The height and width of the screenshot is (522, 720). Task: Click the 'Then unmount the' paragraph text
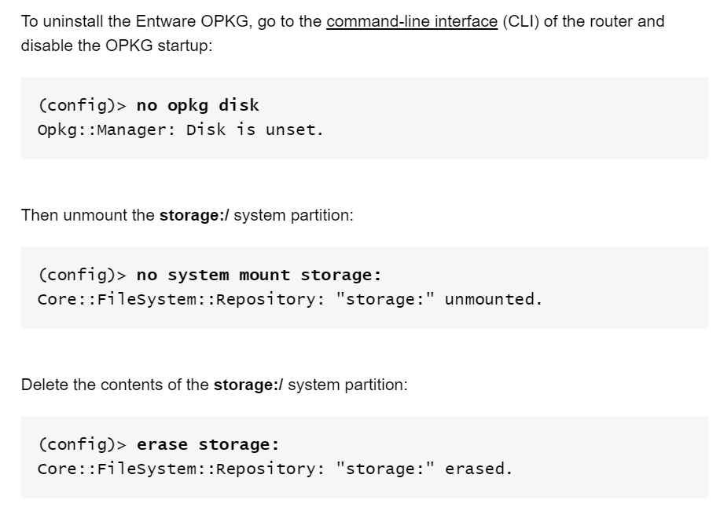point(88,215)
